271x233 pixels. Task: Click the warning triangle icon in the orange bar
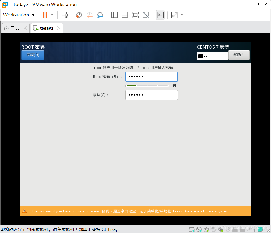24,211
